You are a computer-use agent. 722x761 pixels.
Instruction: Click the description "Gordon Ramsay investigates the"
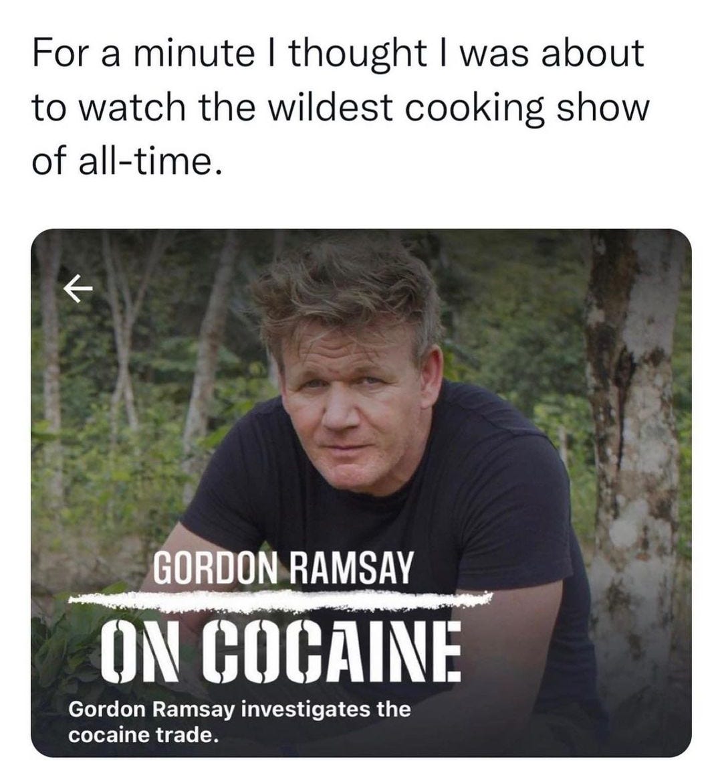[x=239, y=709]
